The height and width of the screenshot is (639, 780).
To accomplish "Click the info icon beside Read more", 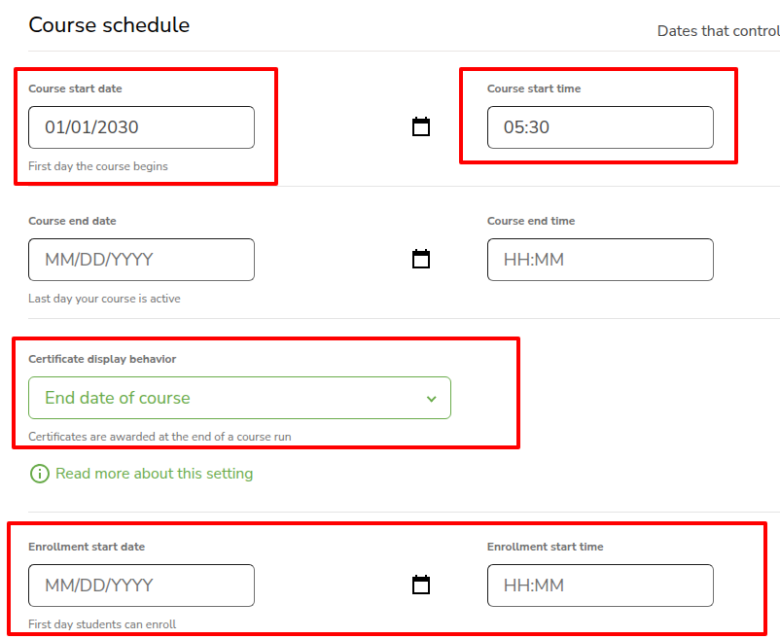I will (40, 474).
